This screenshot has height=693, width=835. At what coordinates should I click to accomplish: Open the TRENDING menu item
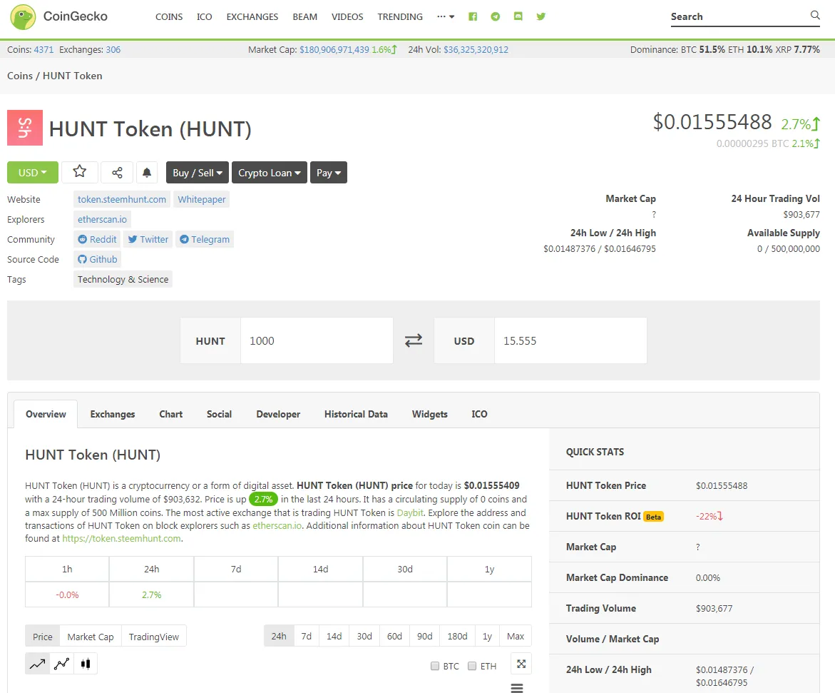[x=400, y=16]
